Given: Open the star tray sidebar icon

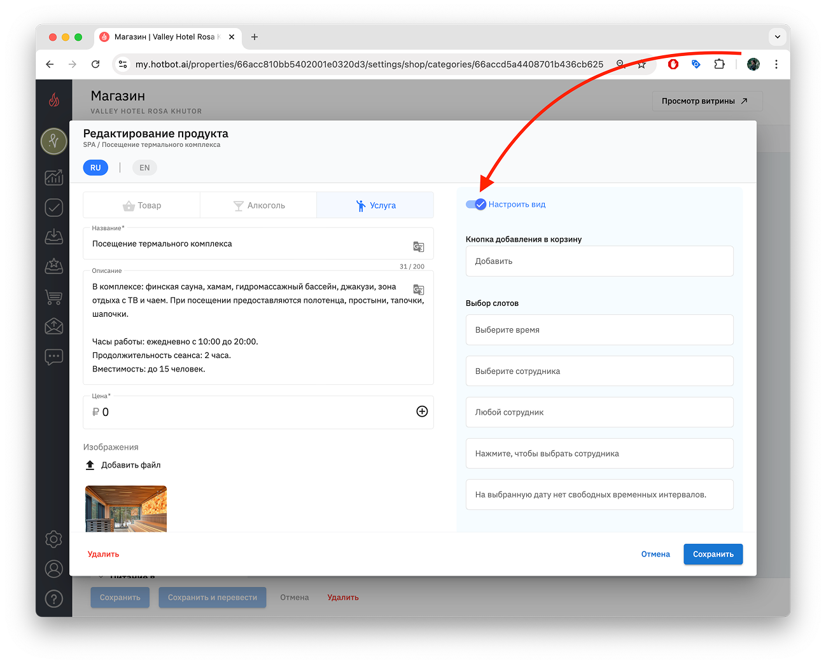Looking at the screenshot, I should coord(54,266).
